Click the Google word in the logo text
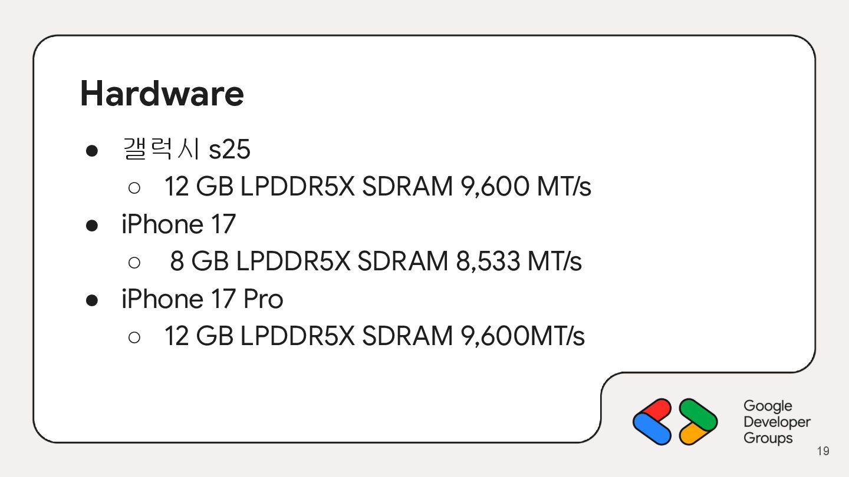Image resolution: width=849 pixels, height=477 pixels. (x=768, y=406)
